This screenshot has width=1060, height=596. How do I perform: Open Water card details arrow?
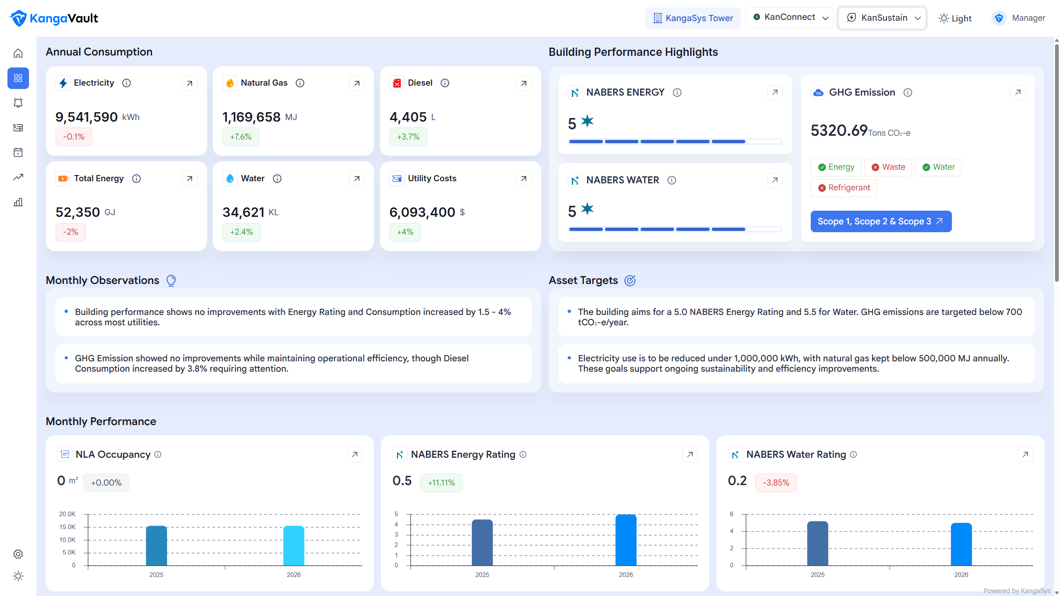(357, 178)
